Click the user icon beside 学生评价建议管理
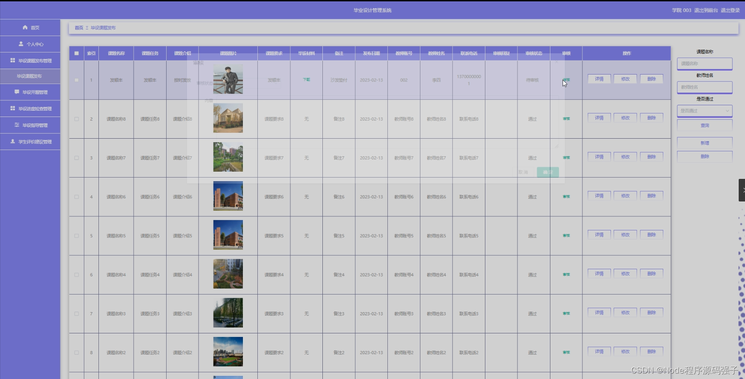Screen dimensions: 745x379 click(x=13, y=141)
